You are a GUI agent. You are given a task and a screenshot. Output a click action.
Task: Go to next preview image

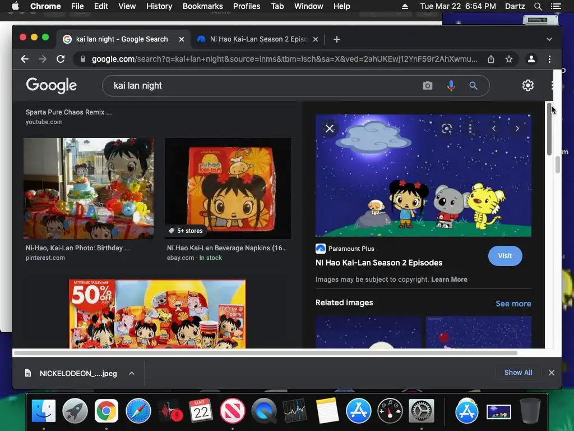click(x=517, y=129)
